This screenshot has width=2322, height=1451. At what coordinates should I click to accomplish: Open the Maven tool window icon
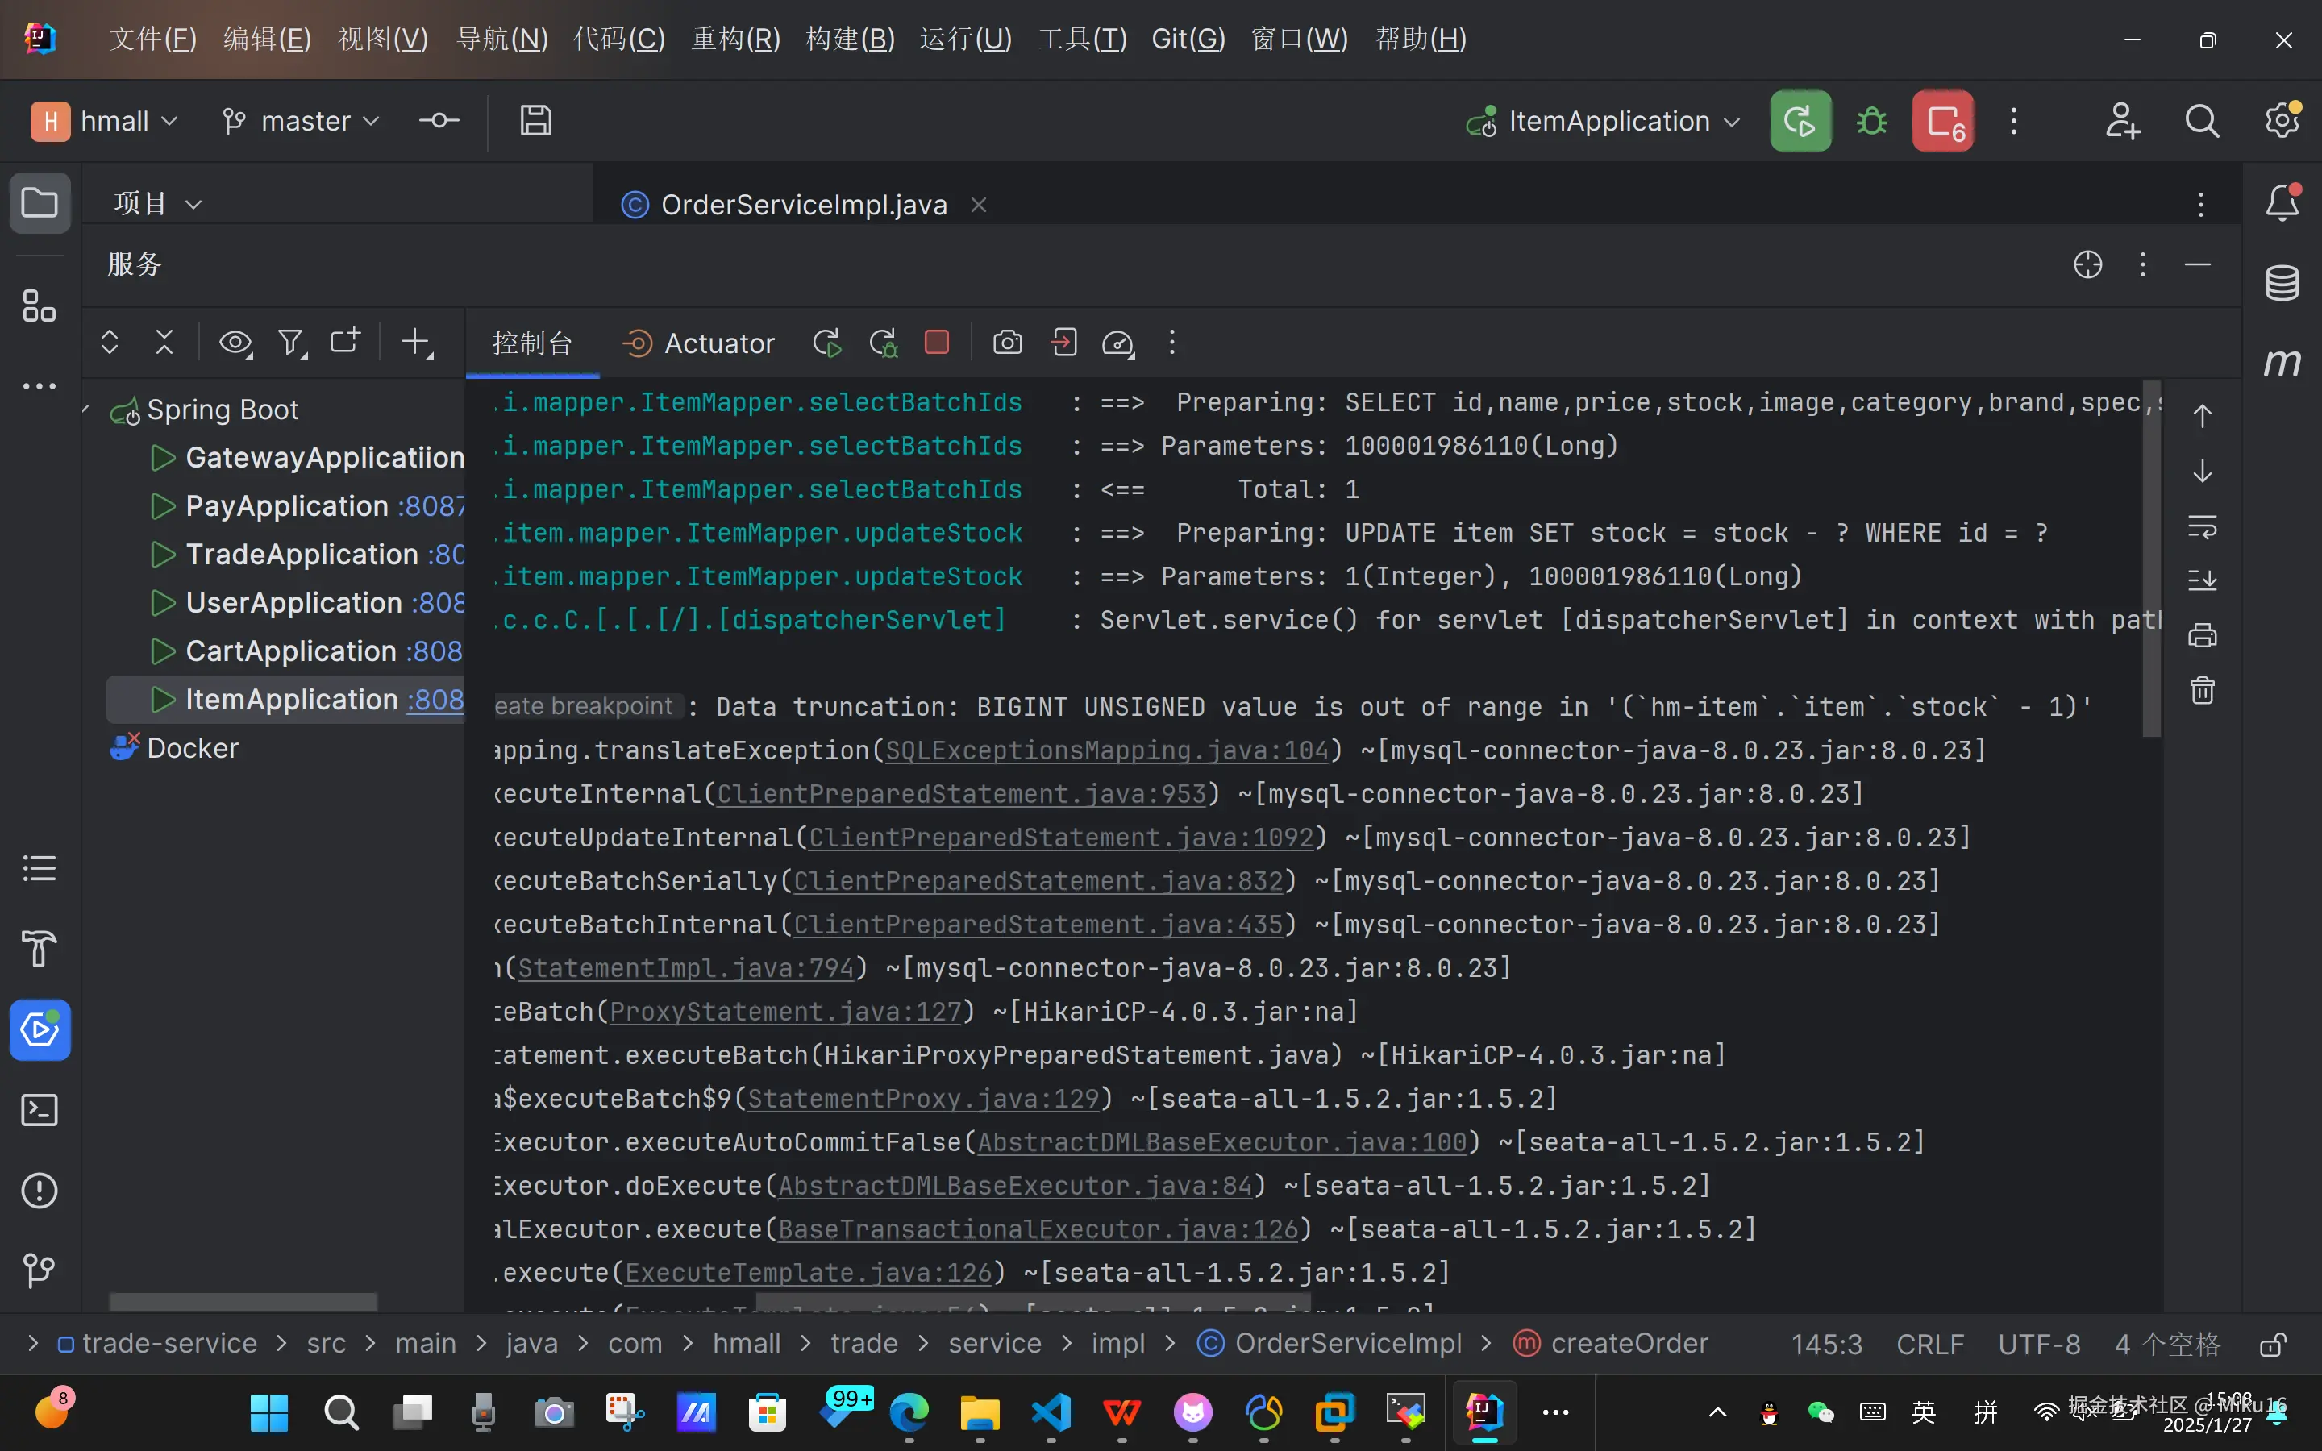point(2282,363)
